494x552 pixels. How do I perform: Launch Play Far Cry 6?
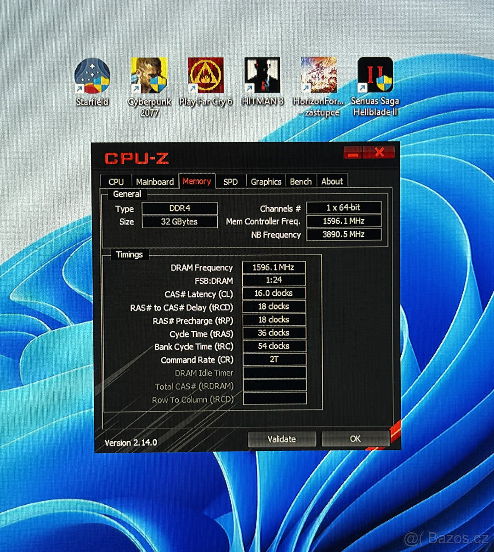[205, 76]
